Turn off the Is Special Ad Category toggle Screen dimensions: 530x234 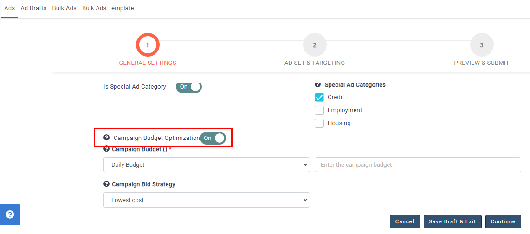[x=189, y=87]
